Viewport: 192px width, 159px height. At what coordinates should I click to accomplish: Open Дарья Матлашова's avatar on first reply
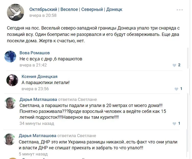point(10,103)
